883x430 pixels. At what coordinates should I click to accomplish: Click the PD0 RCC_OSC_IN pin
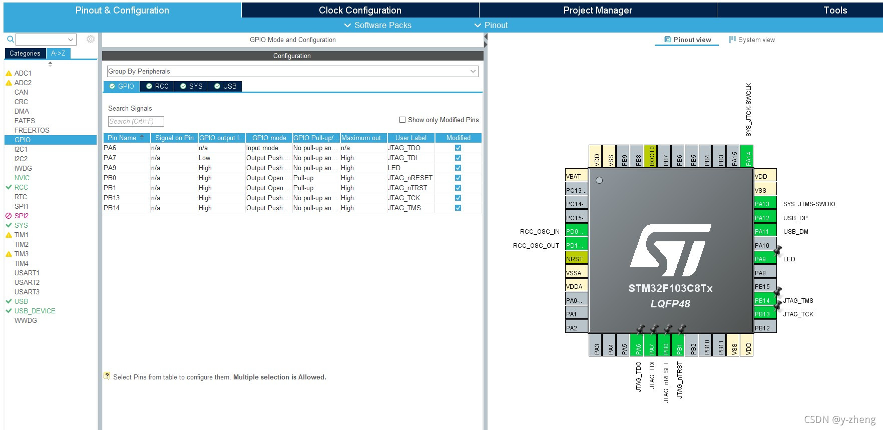click(x=576, y=231)
